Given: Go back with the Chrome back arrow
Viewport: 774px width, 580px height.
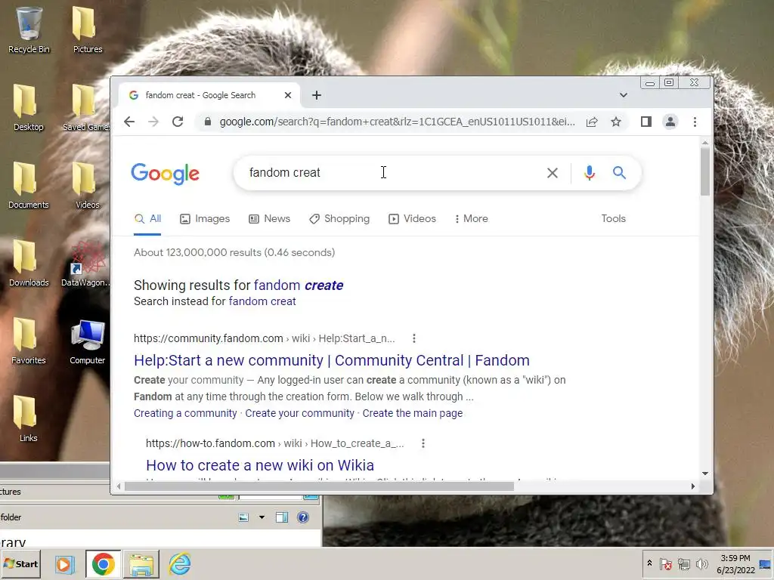Looking at the screenshot, I should (129, 122).
